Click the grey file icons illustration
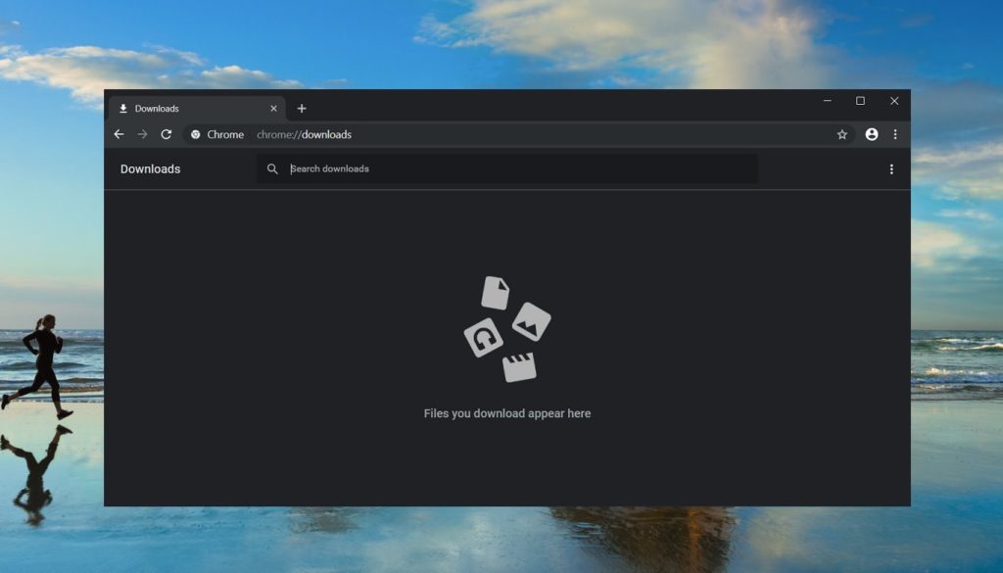Screen dimensions: 1003x573 tap(506, 328)
